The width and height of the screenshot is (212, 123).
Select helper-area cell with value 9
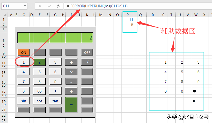pyautogui.click(x=196, y=81)
